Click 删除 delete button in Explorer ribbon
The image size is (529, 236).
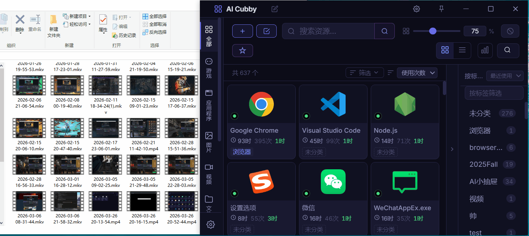coord(20,23)
